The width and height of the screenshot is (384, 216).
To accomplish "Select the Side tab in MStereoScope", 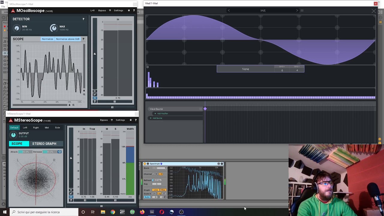I will click(57, 127).
